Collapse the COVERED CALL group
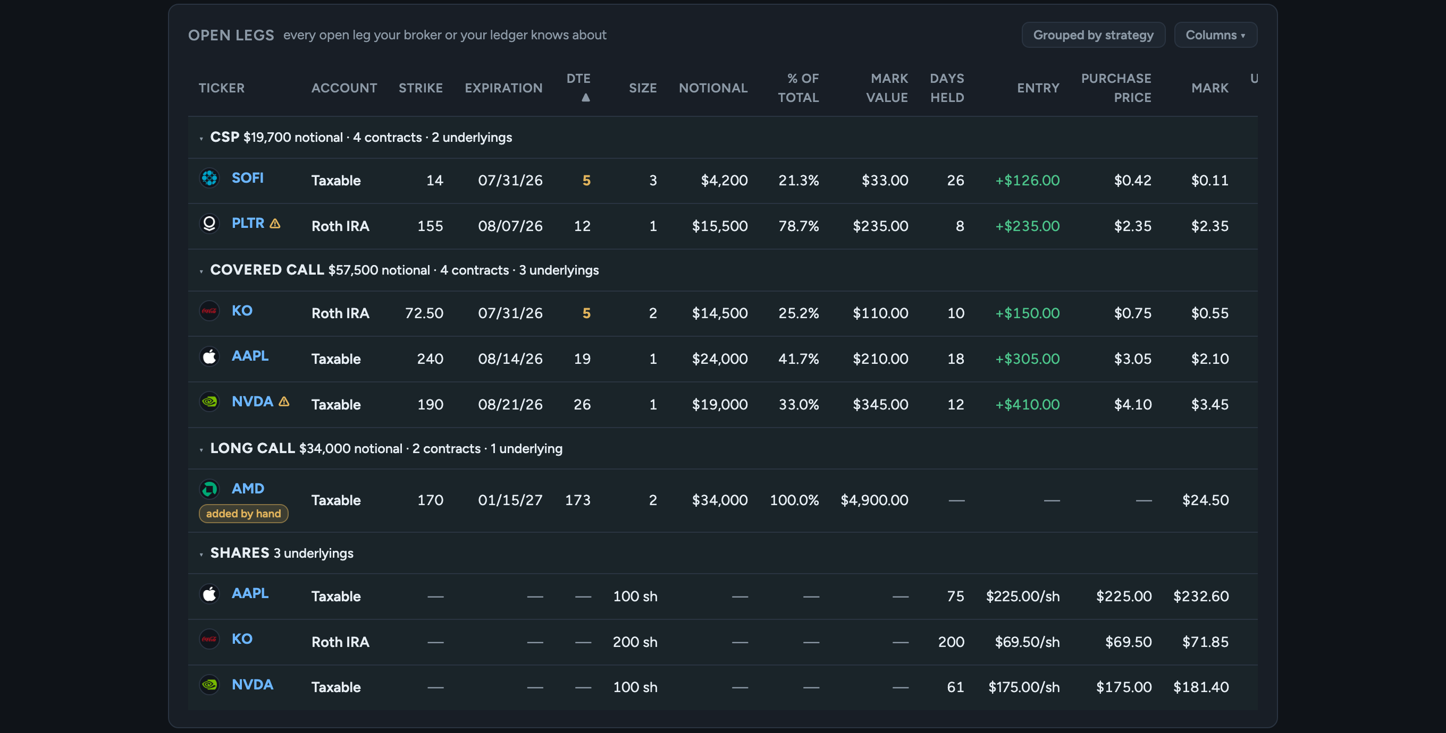This screenshot has width=1446, height=733. pyautogui.click(x=201, y=271)
